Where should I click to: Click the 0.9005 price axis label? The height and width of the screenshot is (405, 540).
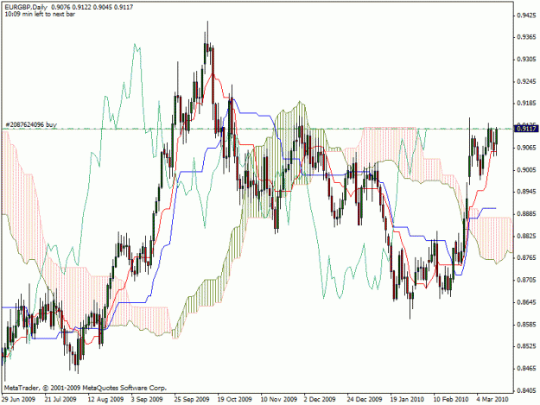click(527, 169)
